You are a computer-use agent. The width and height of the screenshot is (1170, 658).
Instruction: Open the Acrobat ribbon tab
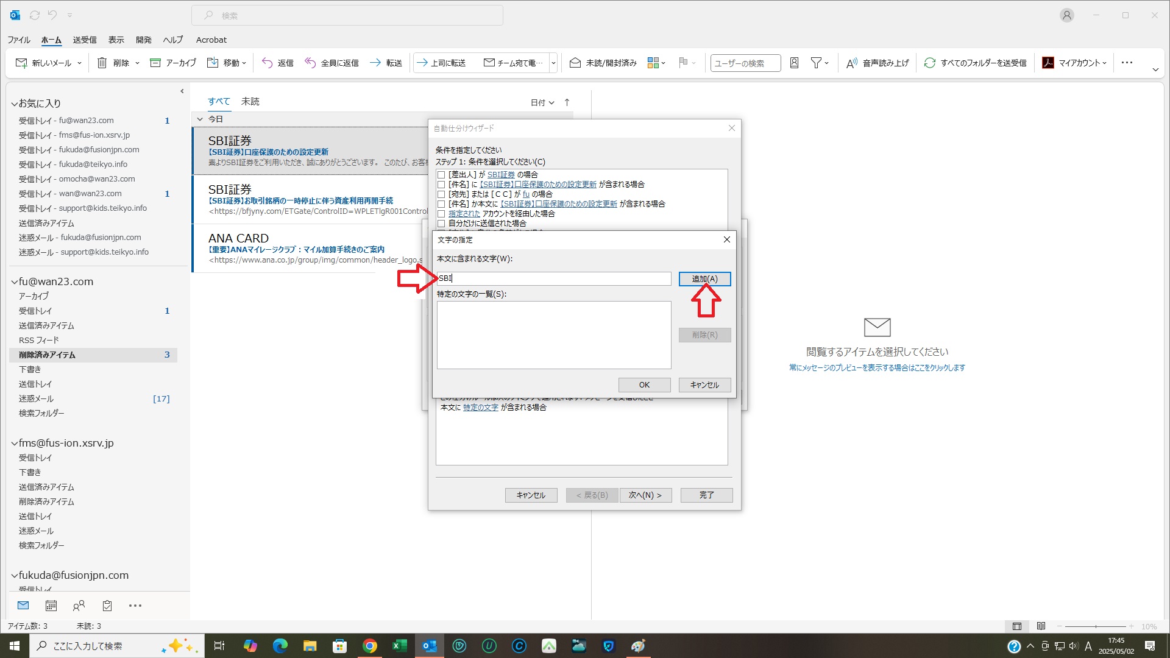click(x=211, y=40)
